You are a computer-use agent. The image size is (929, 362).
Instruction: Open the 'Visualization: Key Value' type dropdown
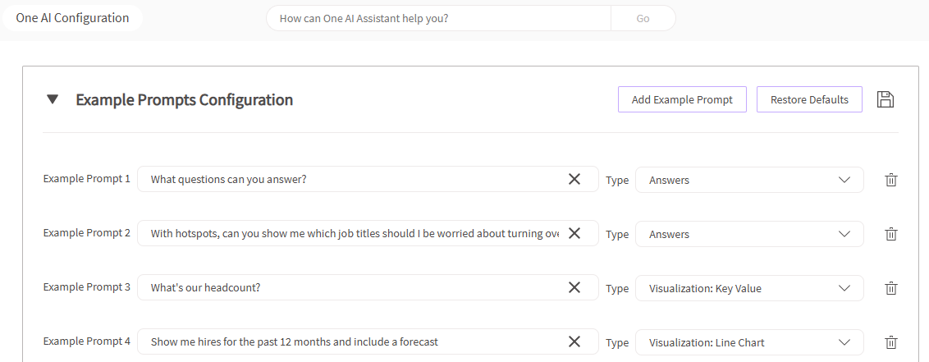(748, 288)
